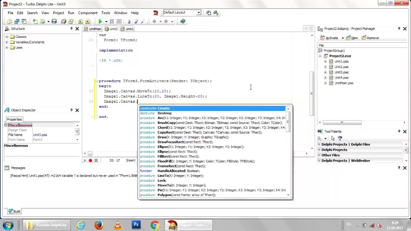Click the Trace Into toolbar icon

coord(129,21)
